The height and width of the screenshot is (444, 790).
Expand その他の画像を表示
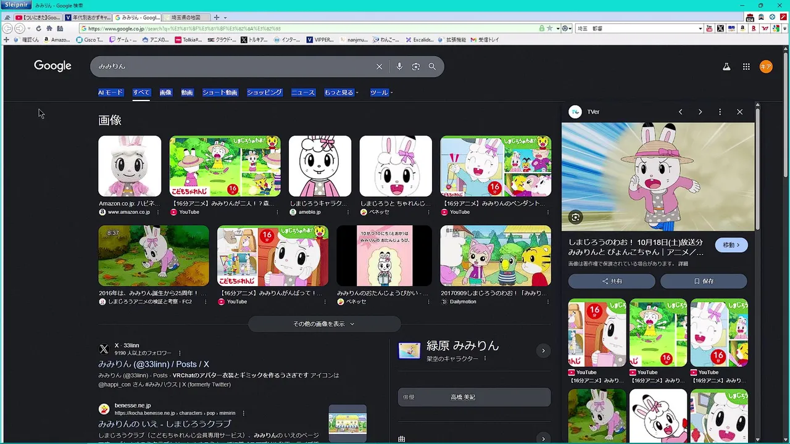[324, 324]
